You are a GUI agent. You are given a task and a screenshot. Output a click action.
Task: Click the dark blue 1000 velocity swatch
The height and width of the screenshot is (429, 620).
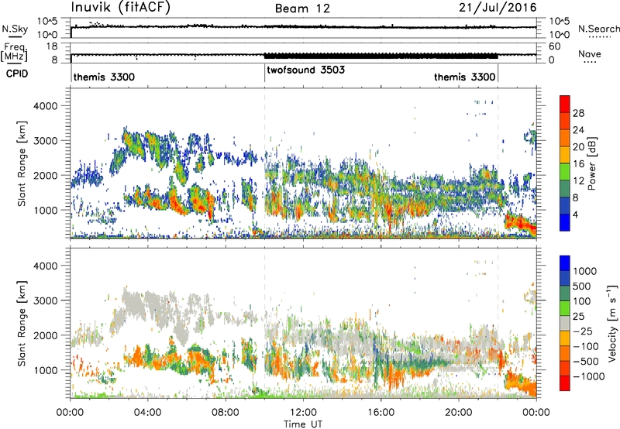[x=565, y=263]
